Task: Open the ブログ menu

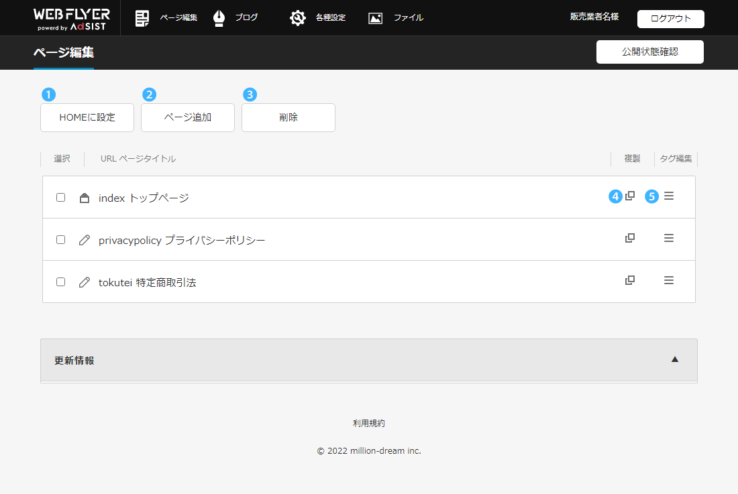Action: coord(235,18)
